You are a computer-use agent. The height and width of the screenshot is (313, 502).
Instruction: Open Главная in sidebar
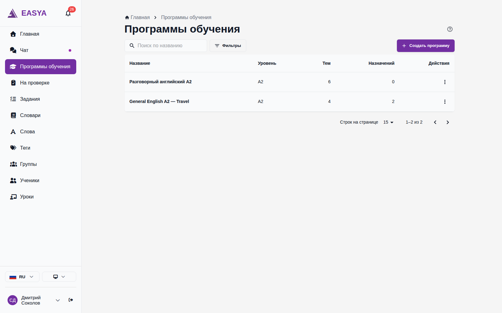(40, 34)
